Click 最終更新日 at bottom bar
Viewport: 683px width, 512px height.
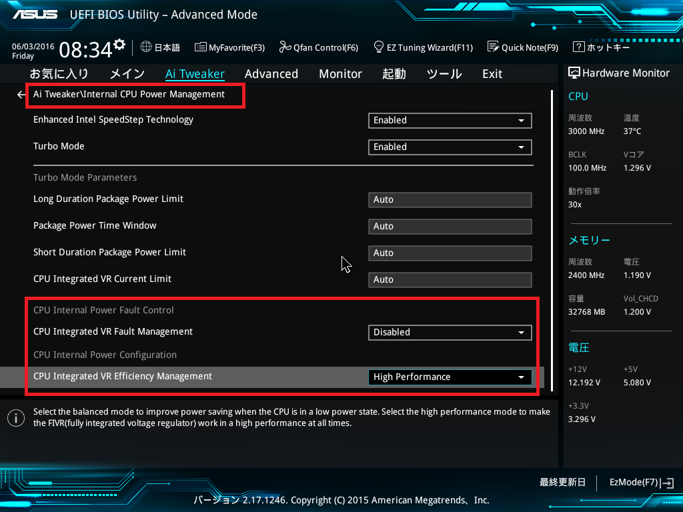pyautogui.click(x=562, y=482)
